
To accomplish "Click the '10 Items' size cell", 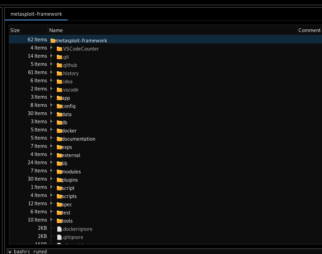I will point(37,220).
